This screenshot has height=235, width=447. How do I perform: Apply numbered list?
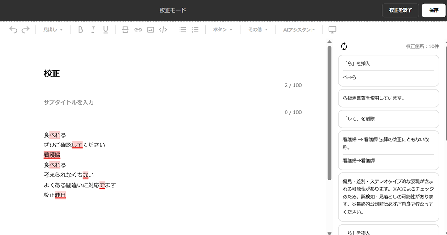[195, 29]
